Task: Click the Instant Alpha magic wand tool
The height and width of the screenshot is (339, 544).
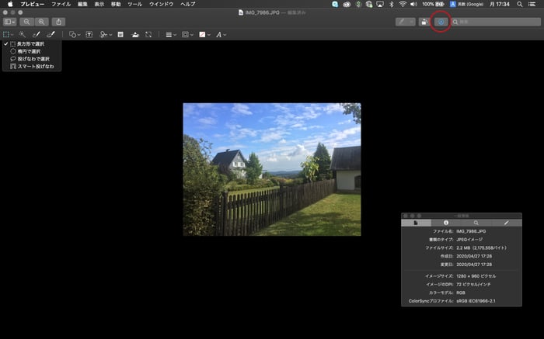Action: pyautogui.click(x=23, y=35)
